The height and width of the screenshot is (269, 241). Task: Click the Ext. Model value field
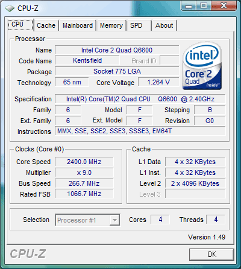click(x=140, y=121)
